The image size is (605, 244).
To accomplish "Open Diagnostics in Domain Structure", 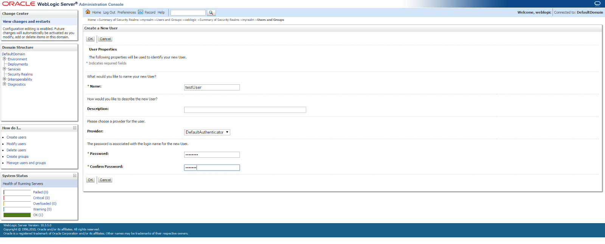I will click(17, 84).
